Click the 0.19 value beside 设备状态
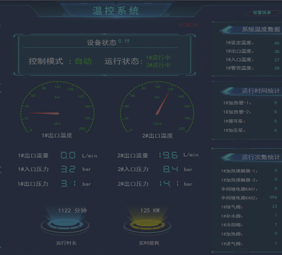Viewport: 282px width, 255px height. pos(124,41)
